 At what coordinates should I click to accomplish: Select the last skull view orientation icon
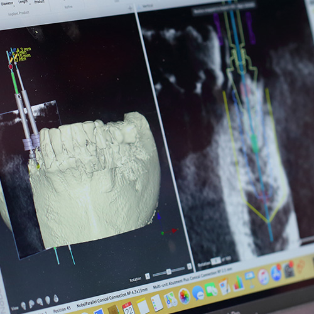coord(56,298)
